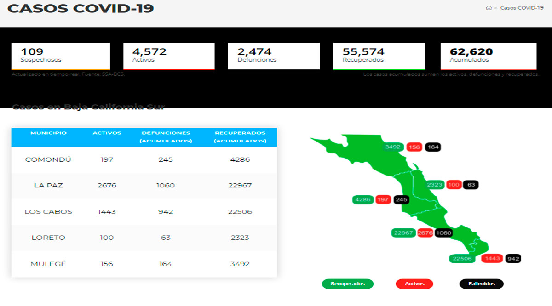Click green 3492 map badge for Mulegé
Screen dimensions: 552x306
[x=394, y=147]
